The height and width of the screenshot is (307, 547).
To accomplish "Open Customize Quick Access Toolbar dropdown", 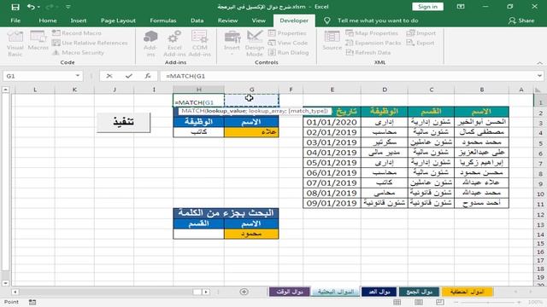I will [x=68, y=7].
